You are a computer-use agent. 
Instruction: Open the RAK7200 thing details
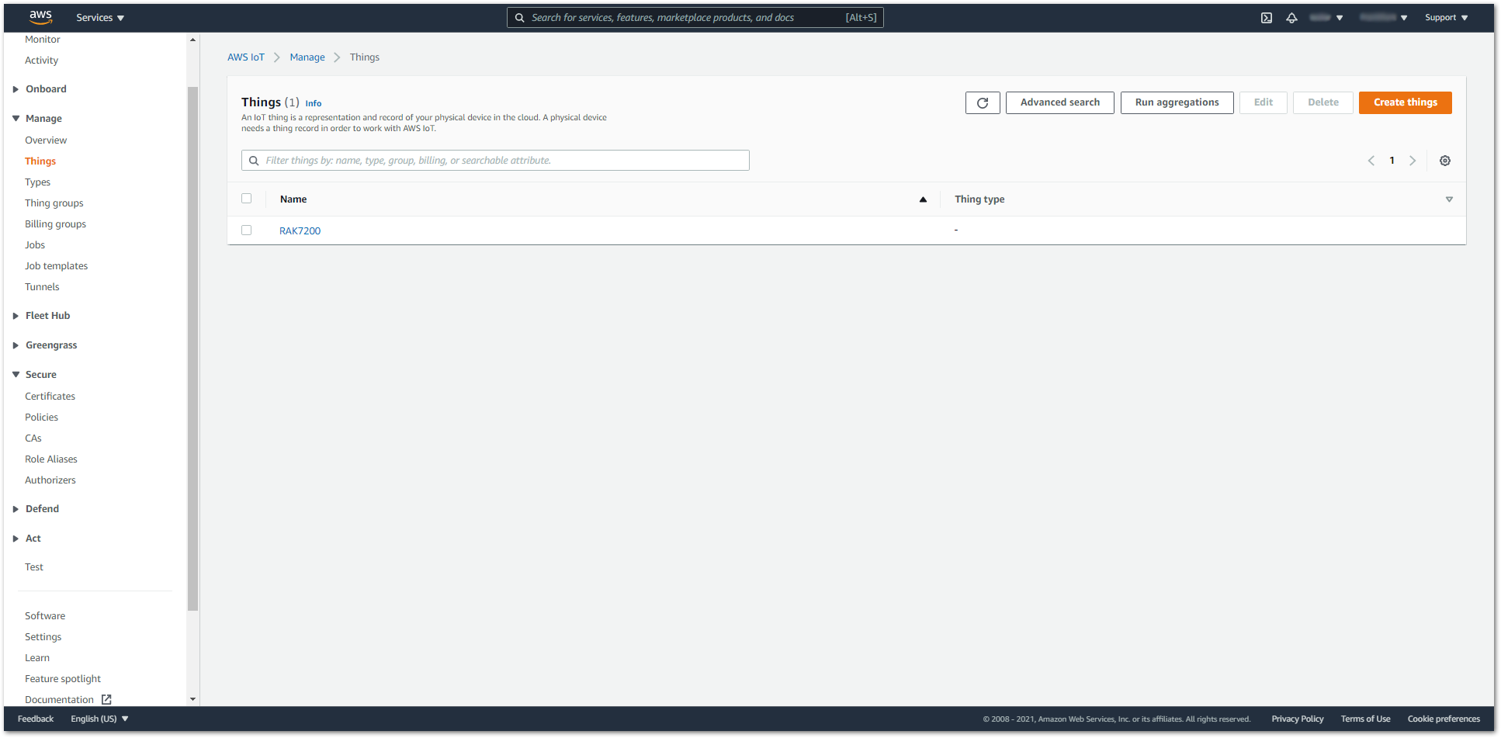300,230
